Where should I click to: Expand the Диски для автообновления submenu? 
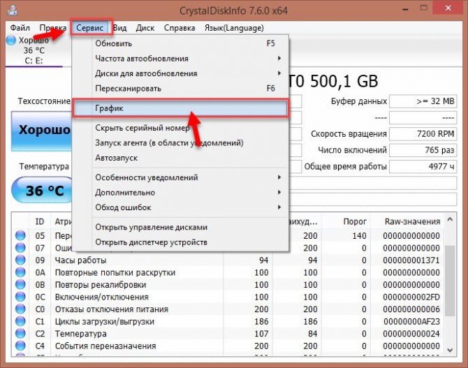tap(180, 73)
